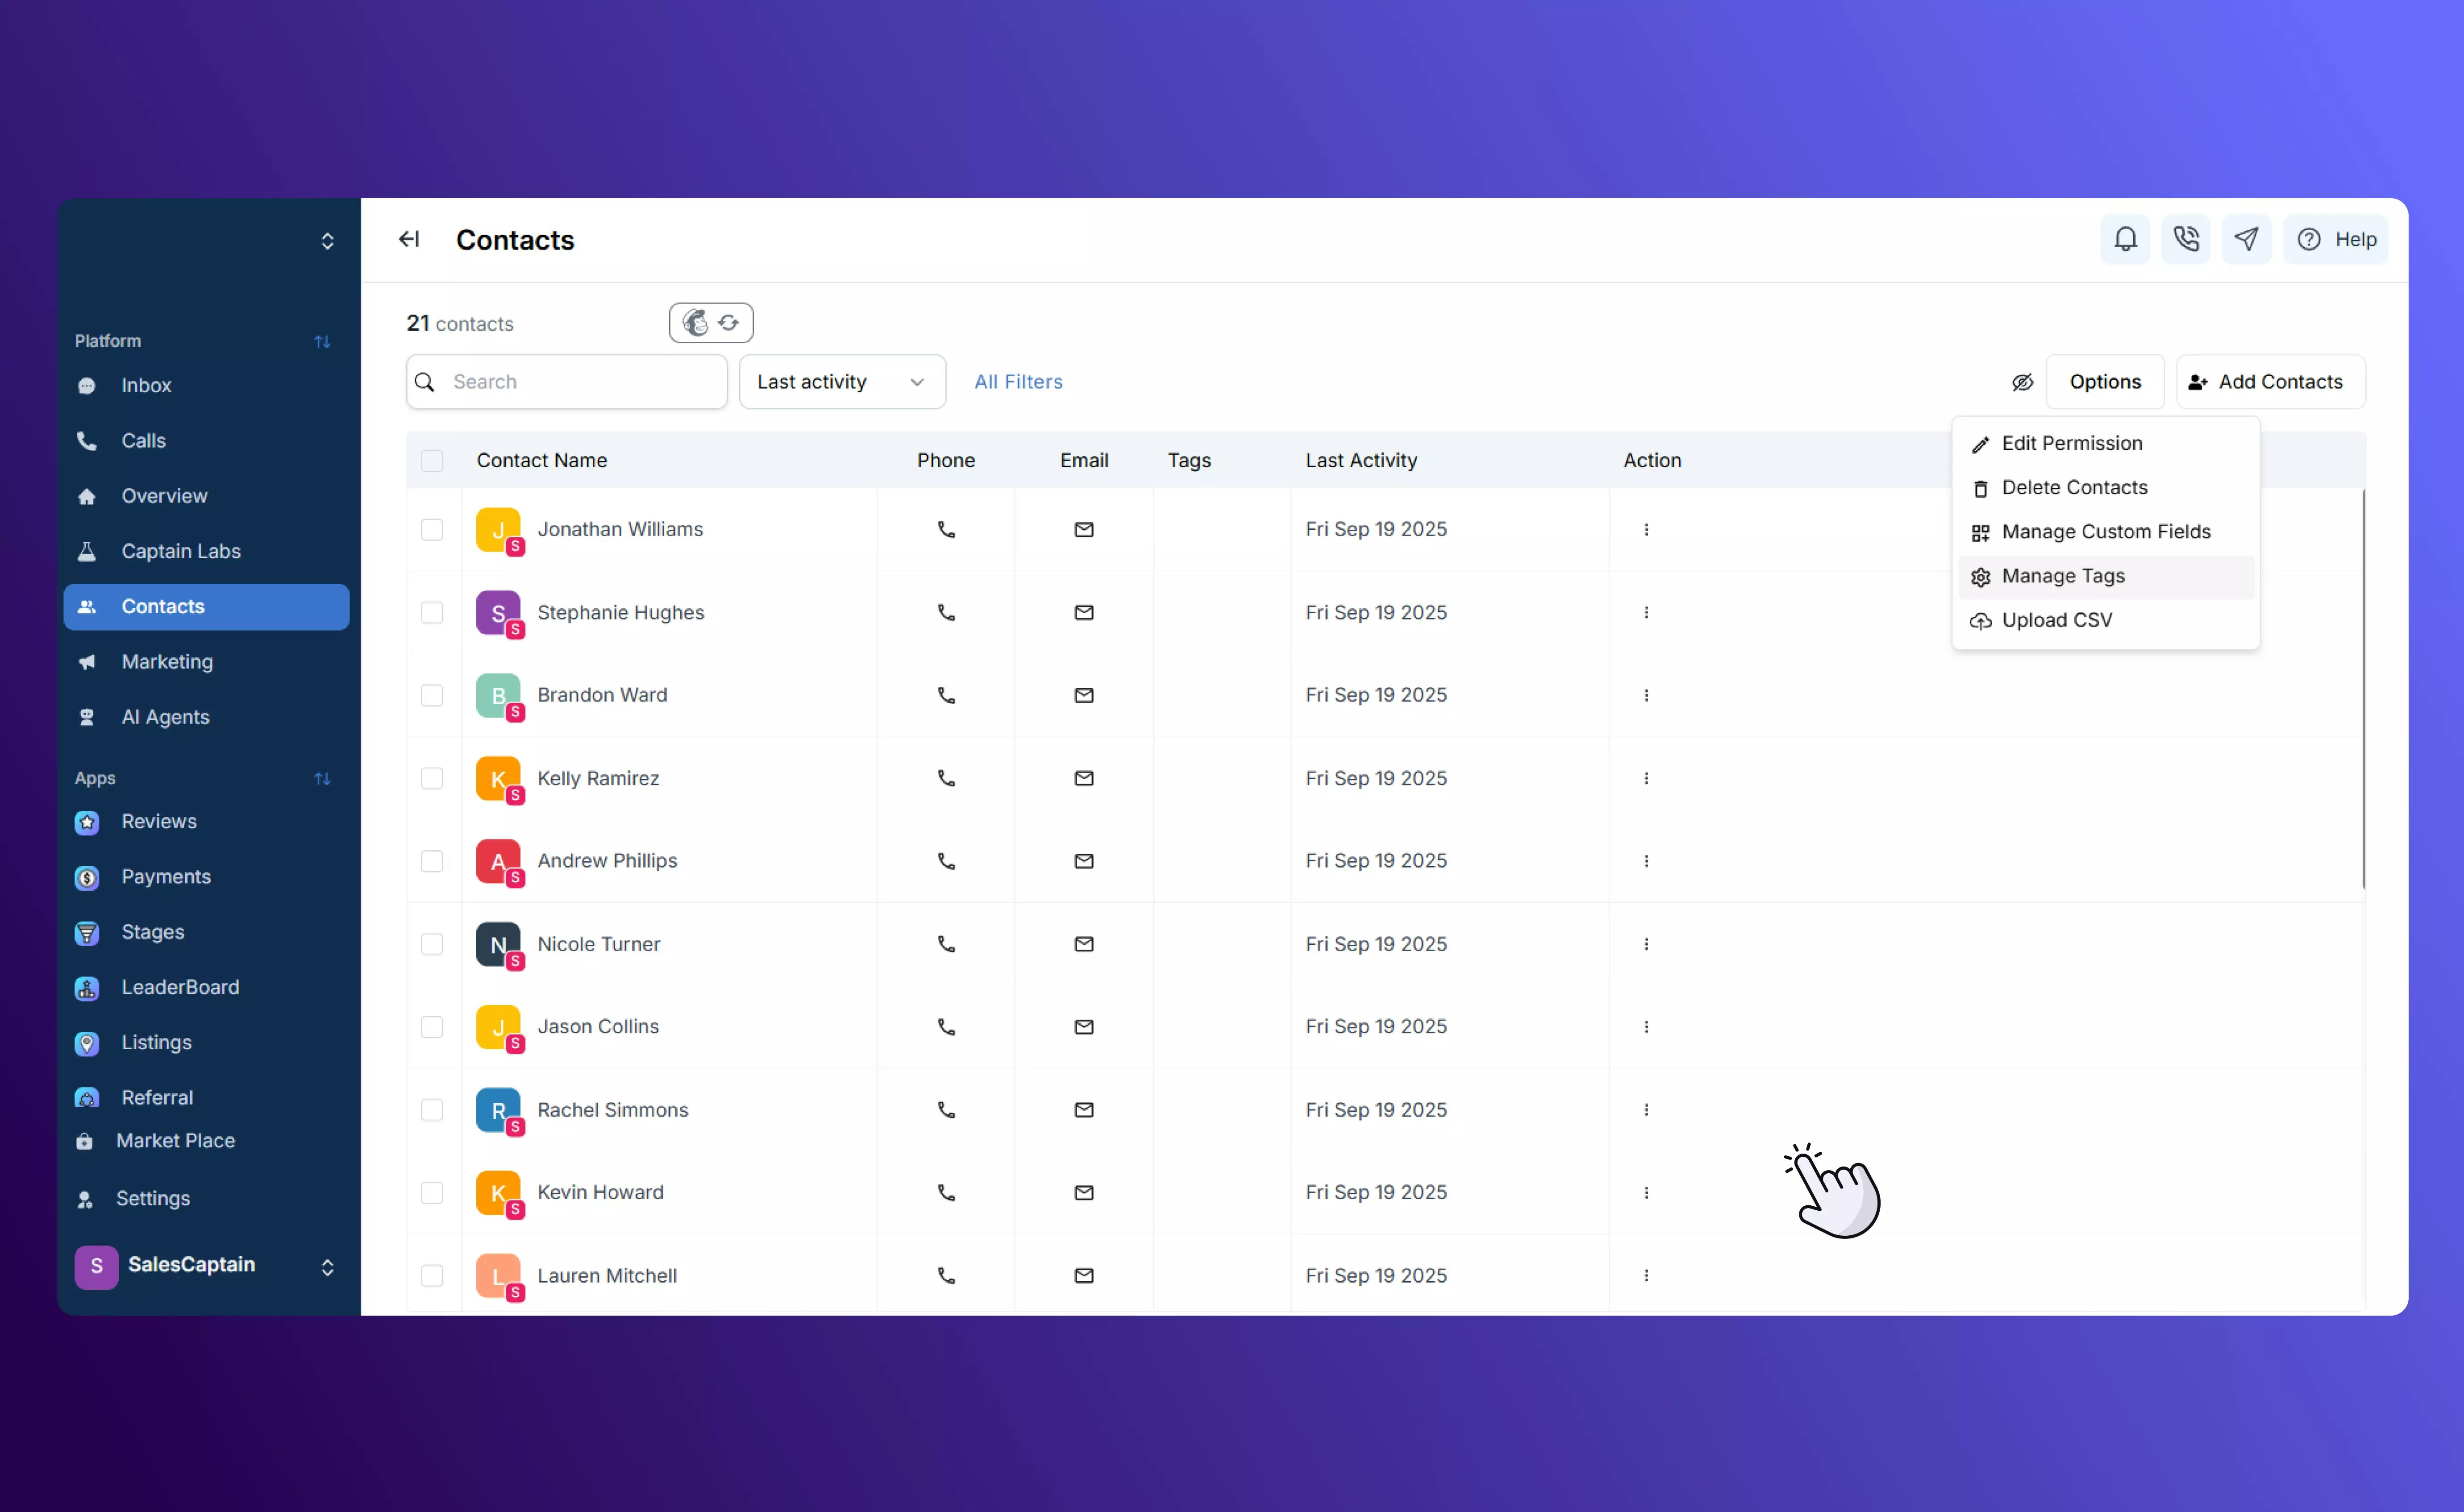Select the checkbox for Kelly Ramirez
Image resolution: width=2464 pixels, height=1512 pixels.
[x=432, y=778]
